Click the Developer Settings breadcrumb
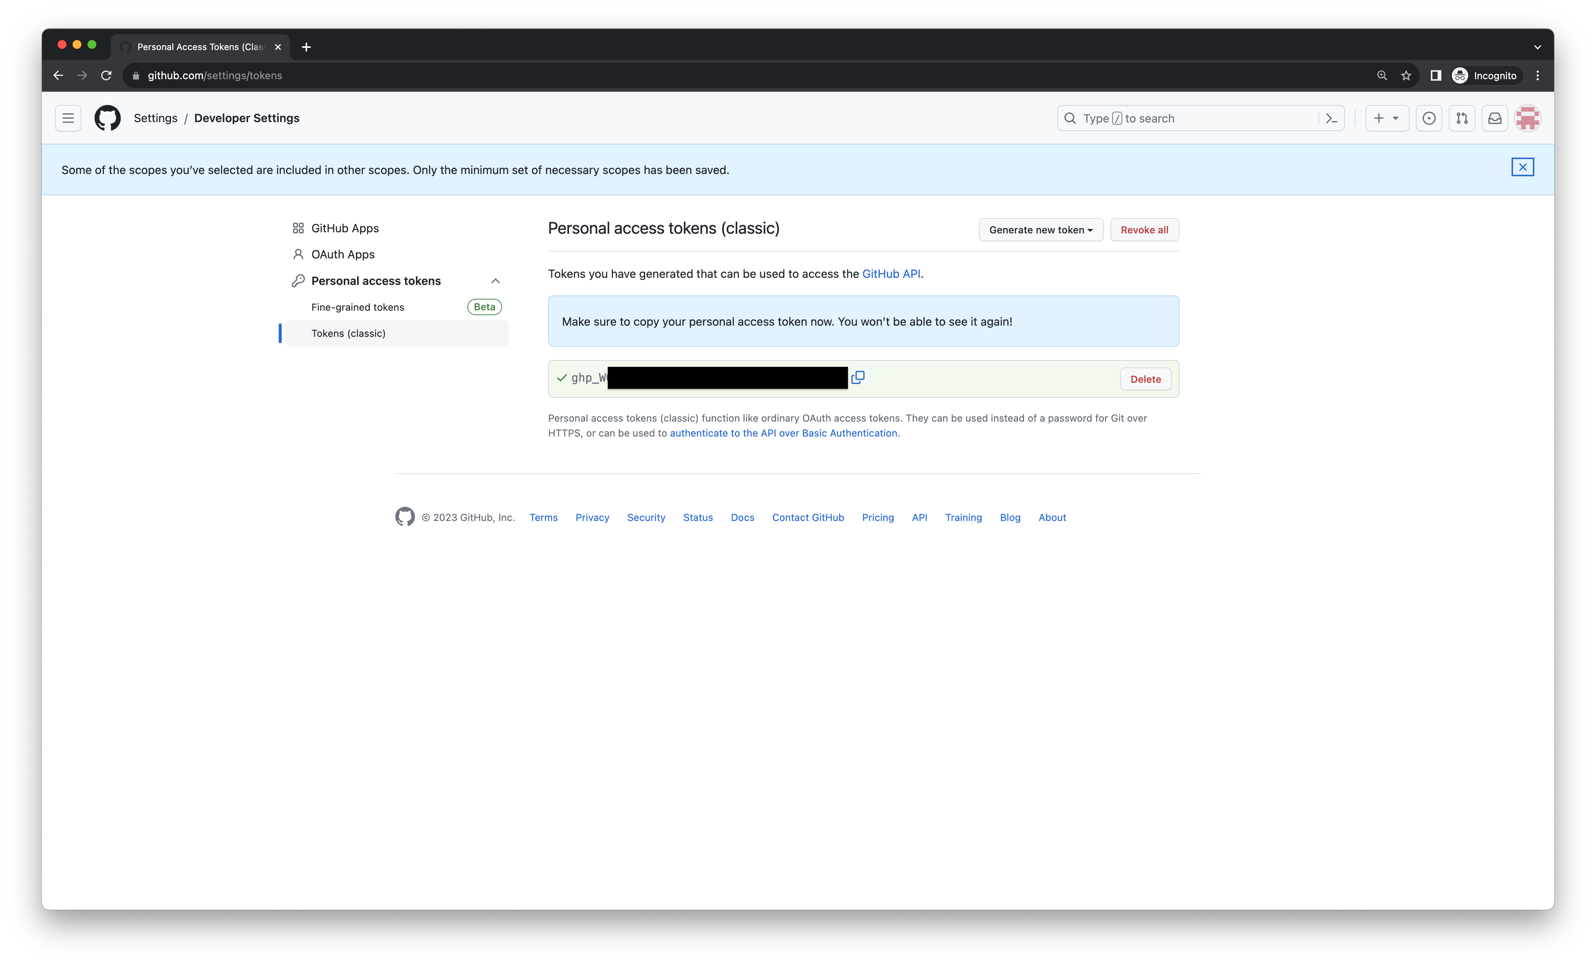This screenshot has width=1596, height=965. pyautogui.click(x=247, y=118)
